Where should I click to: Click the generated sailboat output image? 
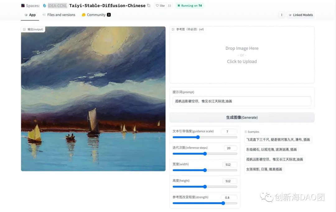coord(93,99)
